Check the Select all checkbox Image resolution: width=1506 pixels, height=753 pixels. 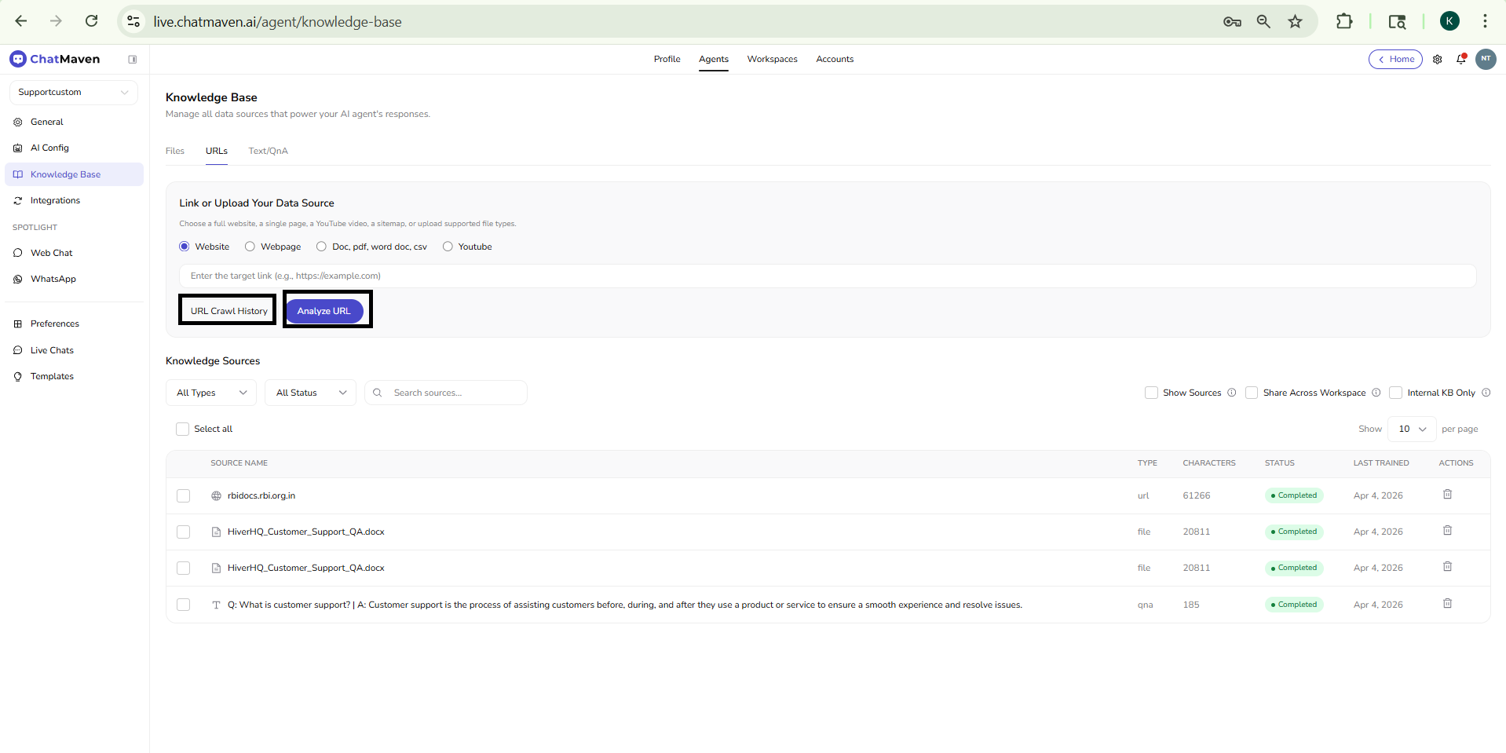(183, 429)
